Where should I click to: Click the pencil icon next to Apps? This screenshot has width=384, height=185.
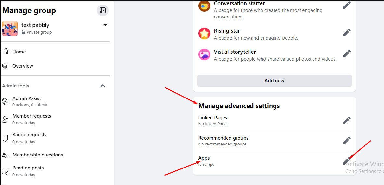pos(347,161)
